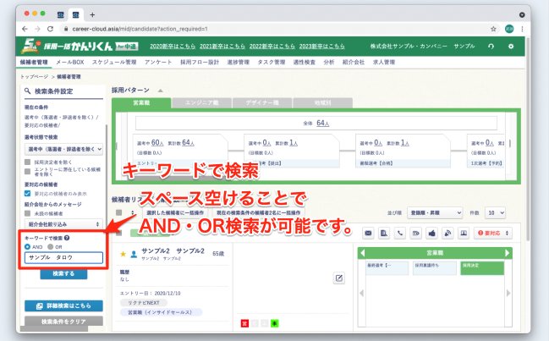The width and height of the screenshot is (549, 341).
Task: Switch to the エンジニア職 pattern tab
Action: coord(201,103)
